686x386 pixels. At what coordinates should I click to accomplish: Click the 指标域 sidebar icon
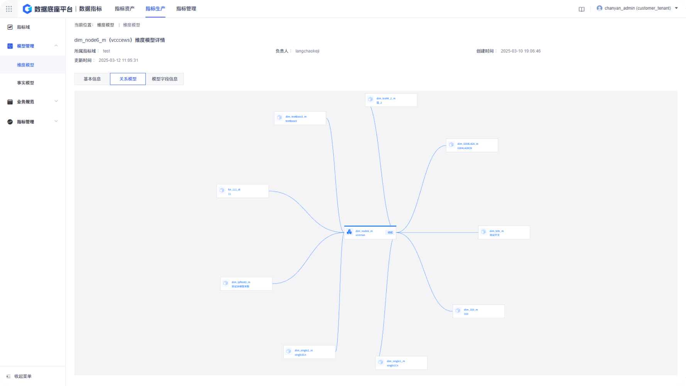point(10,27)
